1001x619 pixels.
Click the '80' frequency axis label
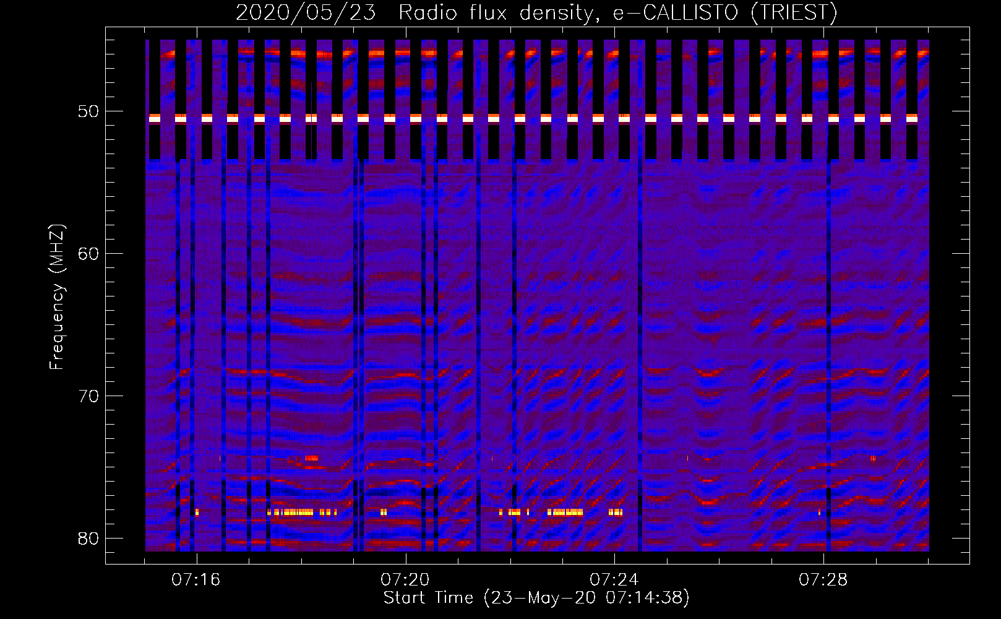(x=88, y=539)
